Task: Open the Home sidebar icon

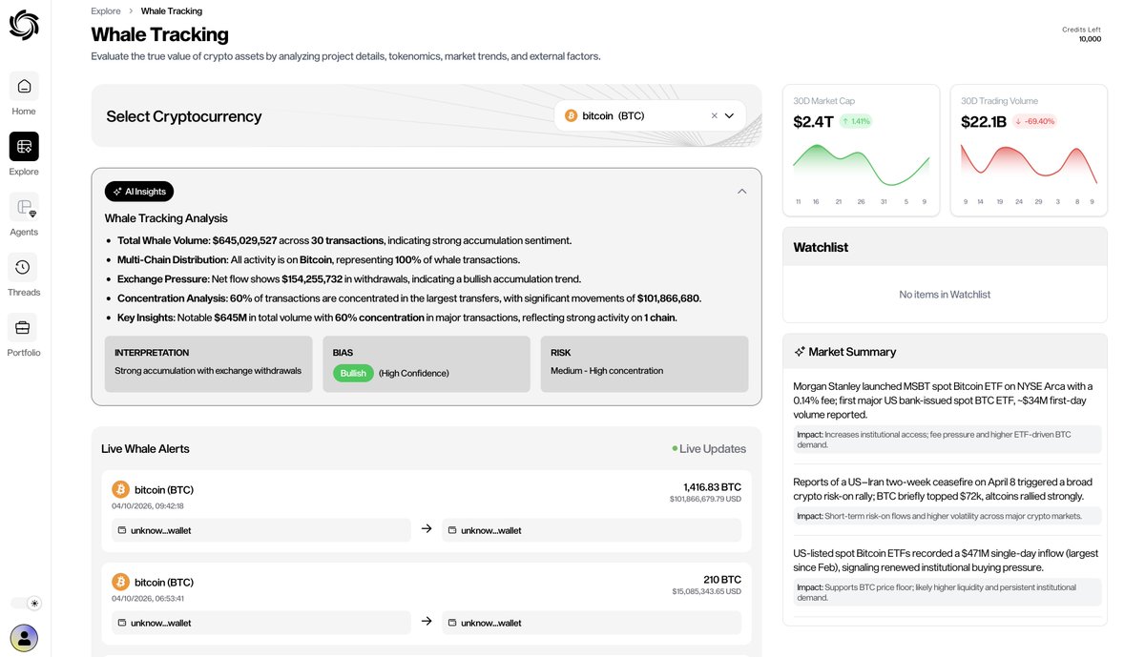Action: [24, 86]
